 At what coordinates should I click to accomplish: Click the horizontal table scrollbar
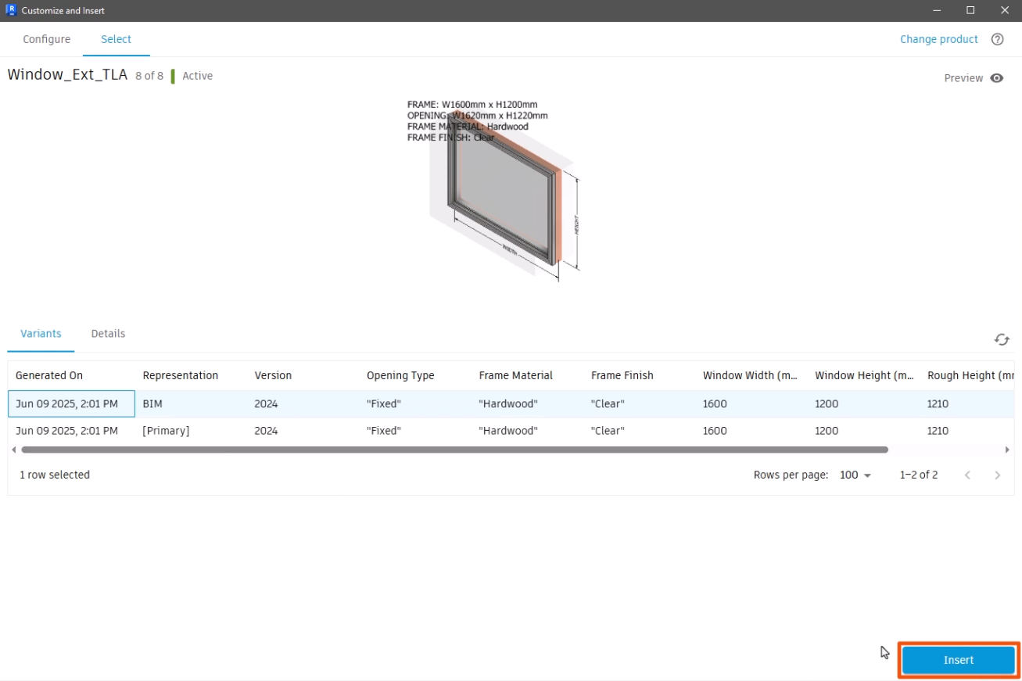click(454, 450)
